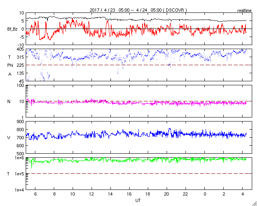
Task: Click the 'A' label below Phi
Action: coord(10,74)
